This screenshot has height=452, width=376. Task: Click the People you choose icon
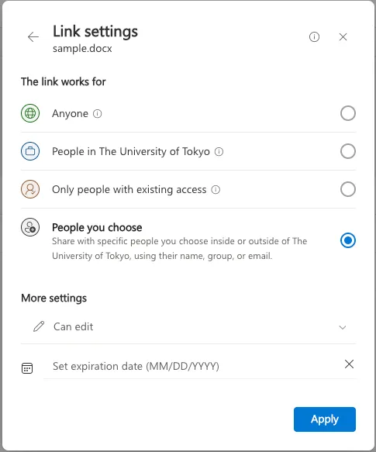[x=30, y=227]
